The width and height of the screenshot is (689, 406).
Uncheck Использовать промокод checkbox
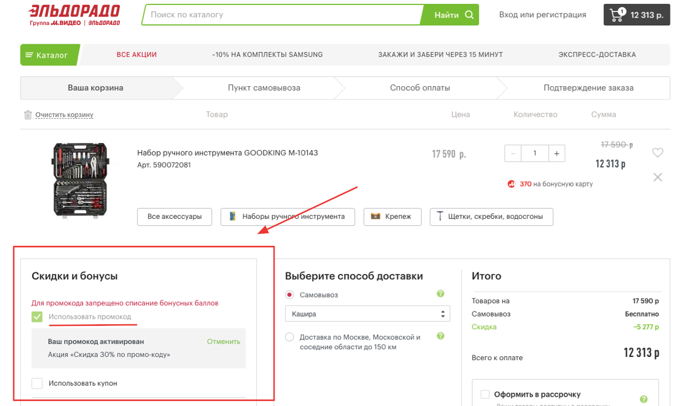37,317
